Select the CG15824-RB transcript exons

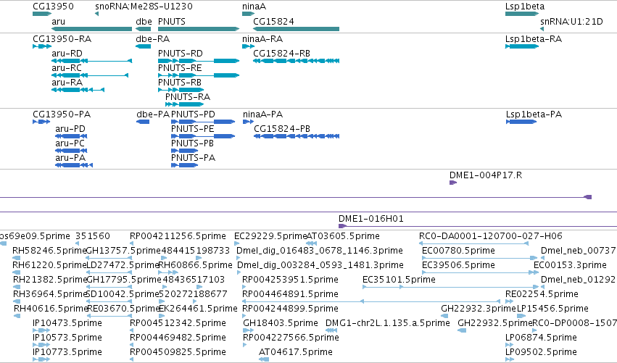(x=297, y=61)
